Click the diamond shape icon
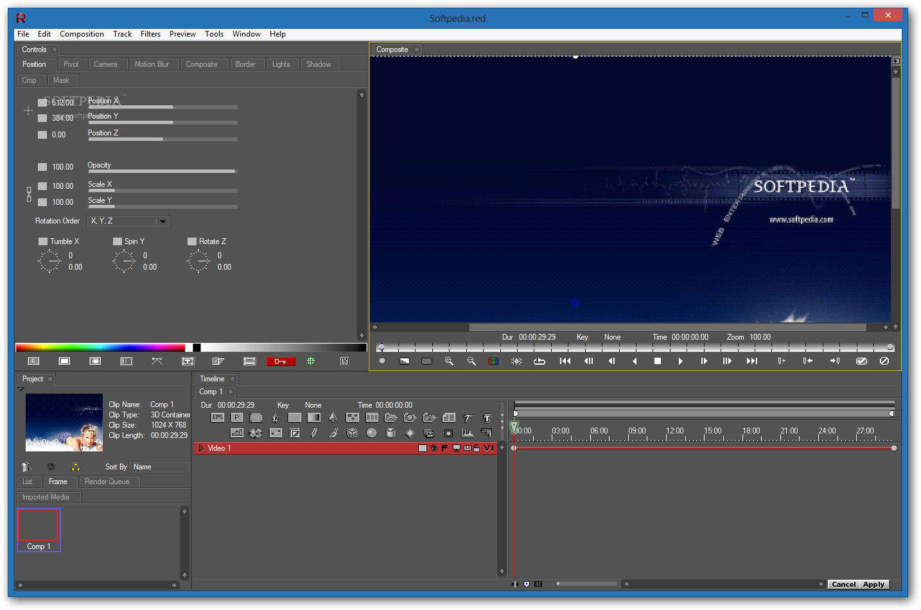Screen dimensions: 921x610 (x=410, y=433)
